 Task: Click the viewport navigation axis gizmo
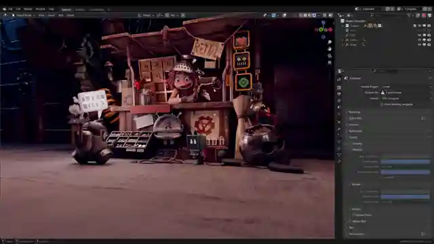[x=323, y=29]
